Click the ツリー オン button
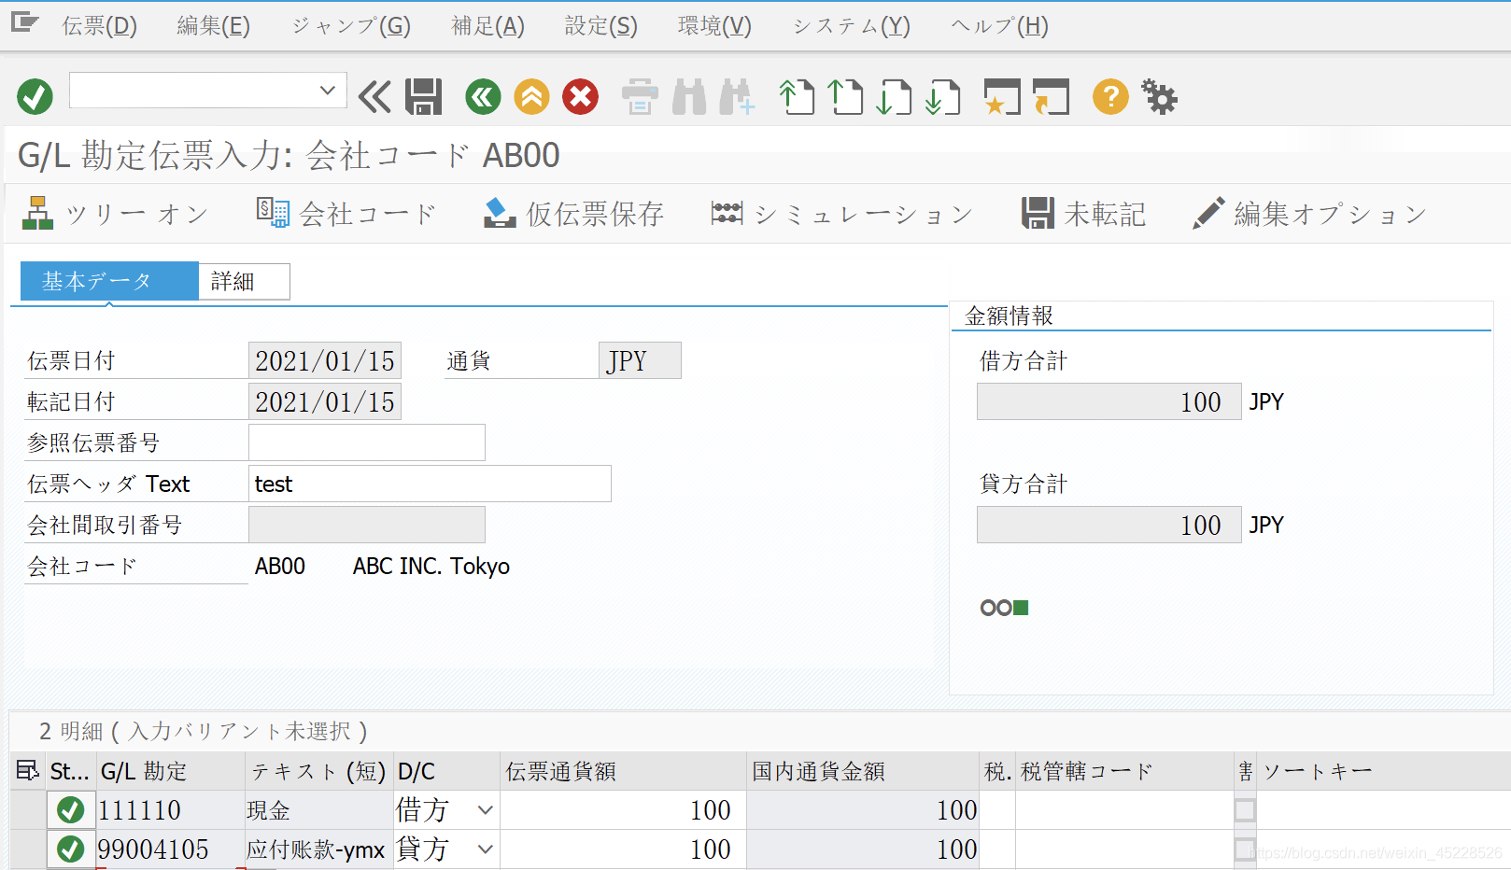 pos(115,214)
